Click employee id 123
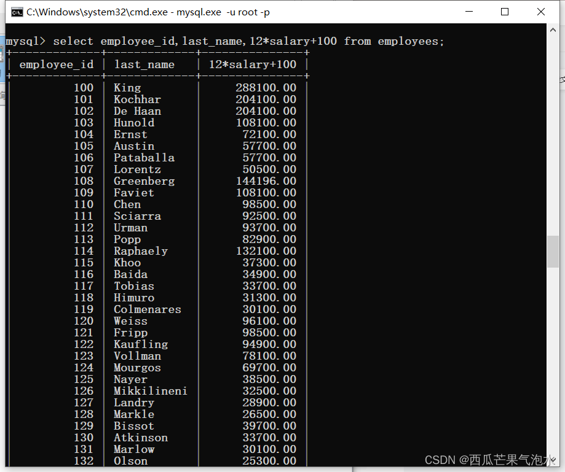Viewport: 565px width, 472px height. (x=84, y=356)
